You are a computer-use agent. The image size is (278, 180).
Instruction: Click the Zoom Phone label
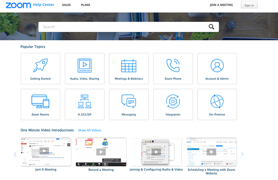pyautogui.click(x=173, y=78)
